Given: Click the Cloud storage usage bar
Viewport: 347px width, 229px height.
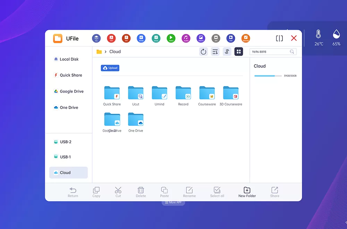Looking at the screenshot, I should pos(268,76).
